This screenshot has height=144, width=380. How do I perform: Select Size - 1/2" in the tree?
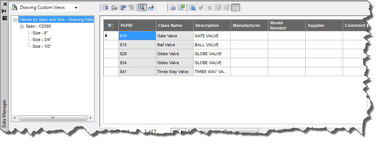point(42,46)
